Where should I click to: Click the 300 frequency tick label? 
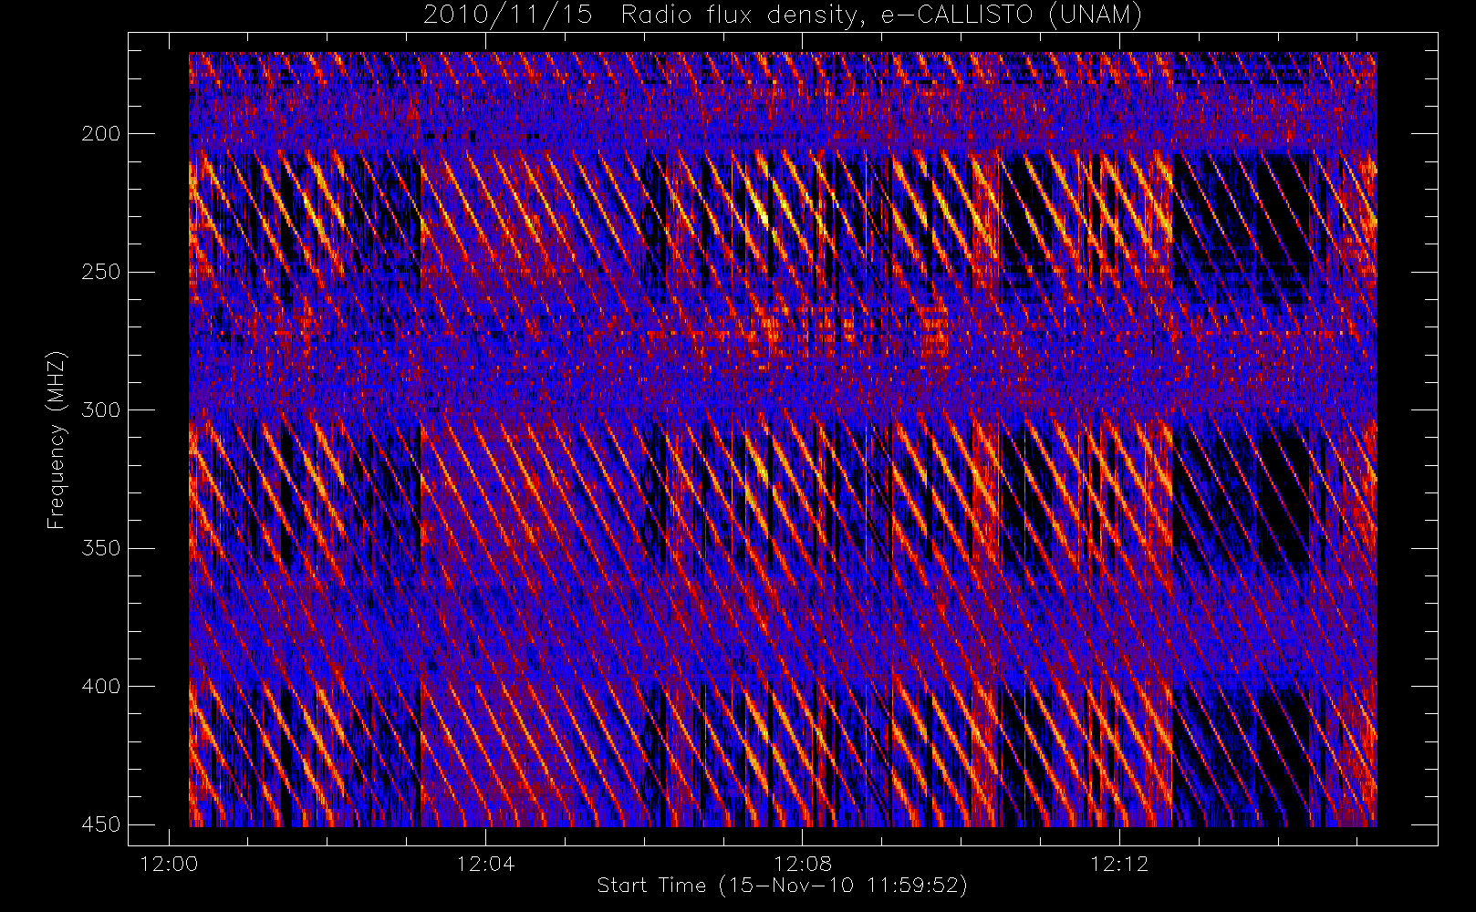101,409
